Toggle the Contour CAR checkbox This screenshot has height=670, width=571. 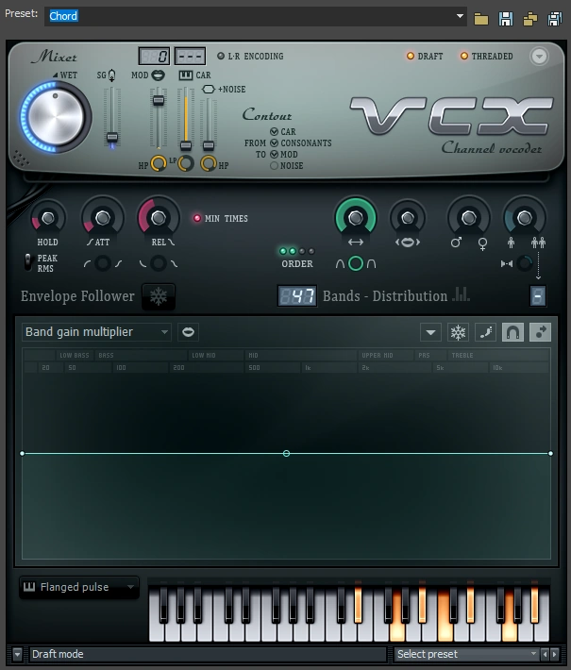pos(274,131)
